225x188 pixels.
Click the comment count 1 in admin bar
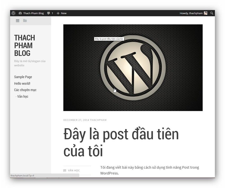tap(52, 13)
